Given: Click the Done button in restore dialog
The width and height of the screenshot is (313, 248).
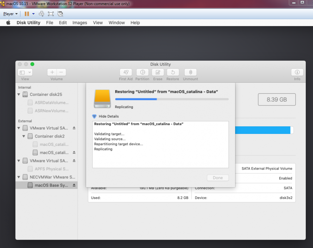Looking at the screenshot, I should click(x=218, y=178).
